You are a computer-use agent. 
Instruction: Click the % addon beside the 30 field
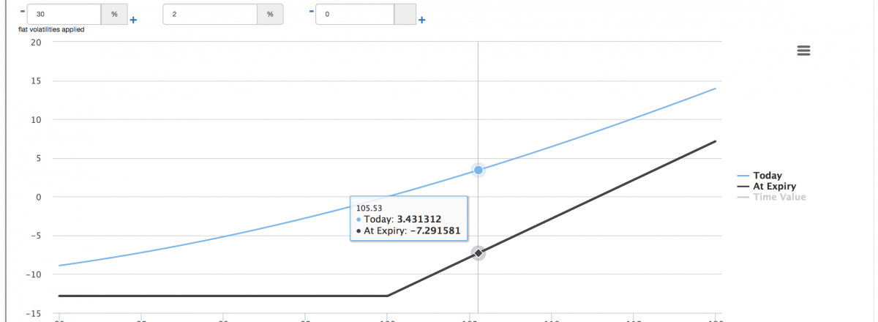pos(114,14)
